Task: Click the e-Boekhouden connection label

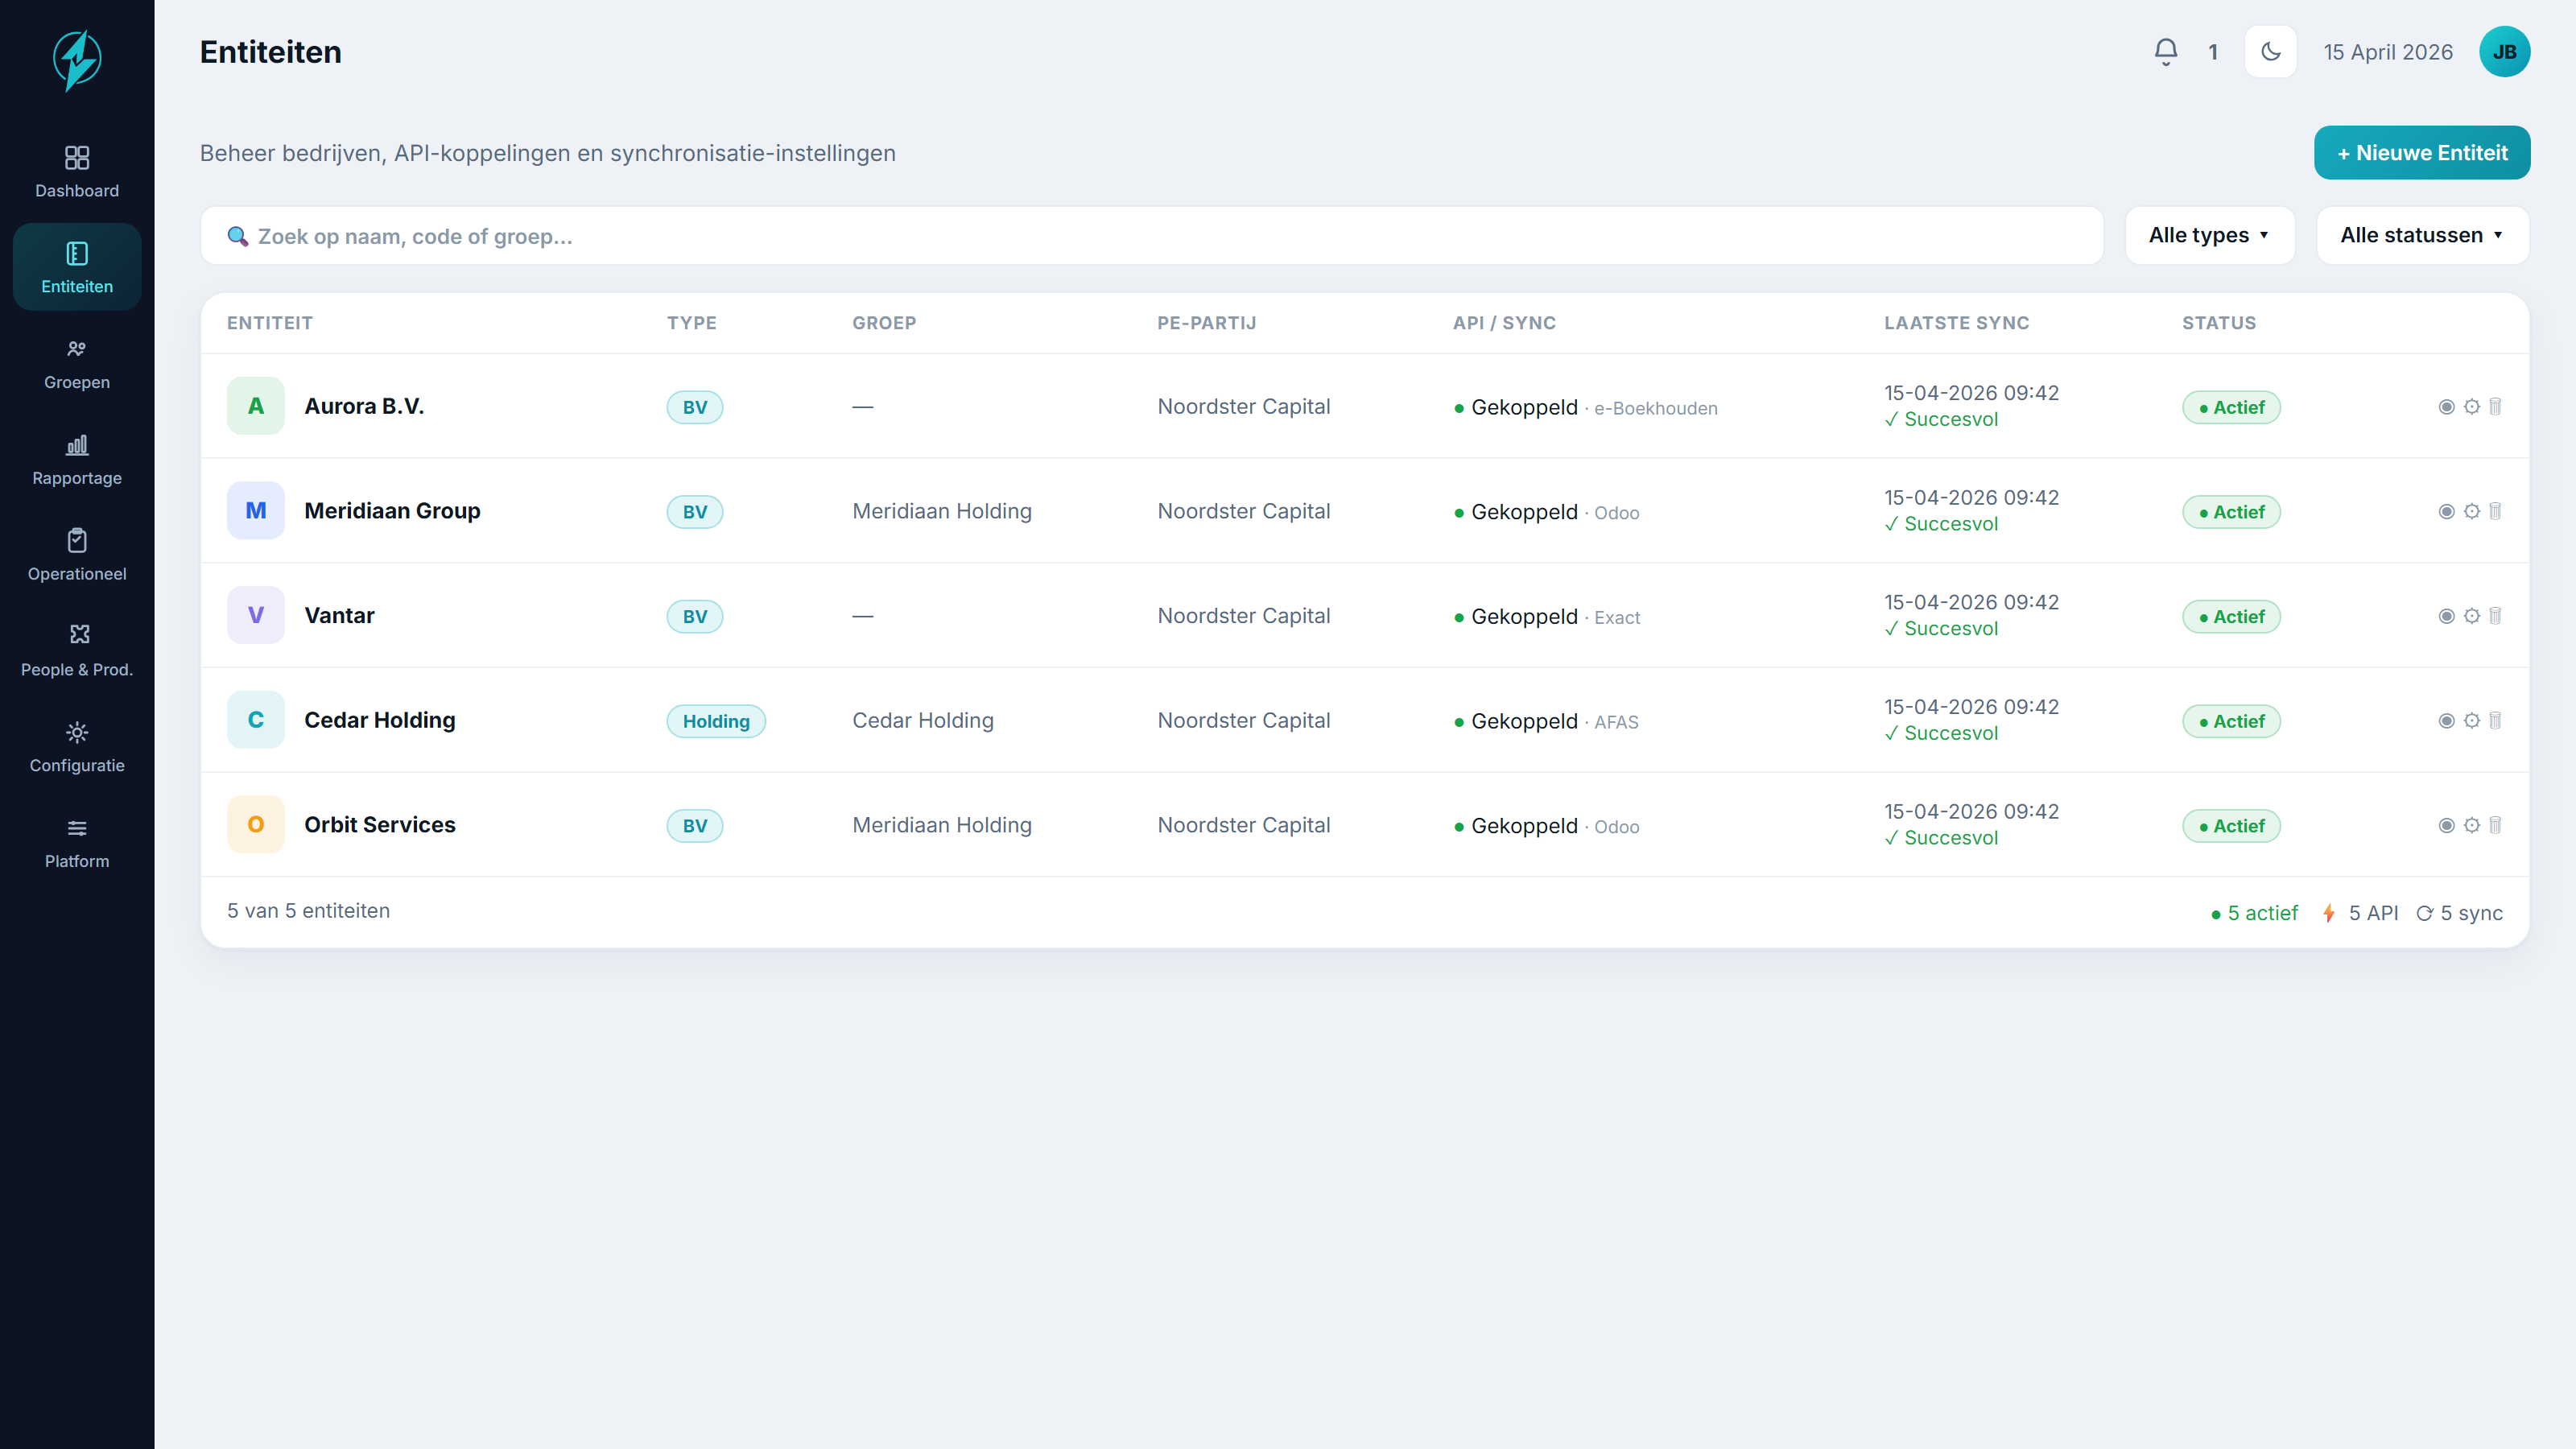Action: tap(1655, 408)
